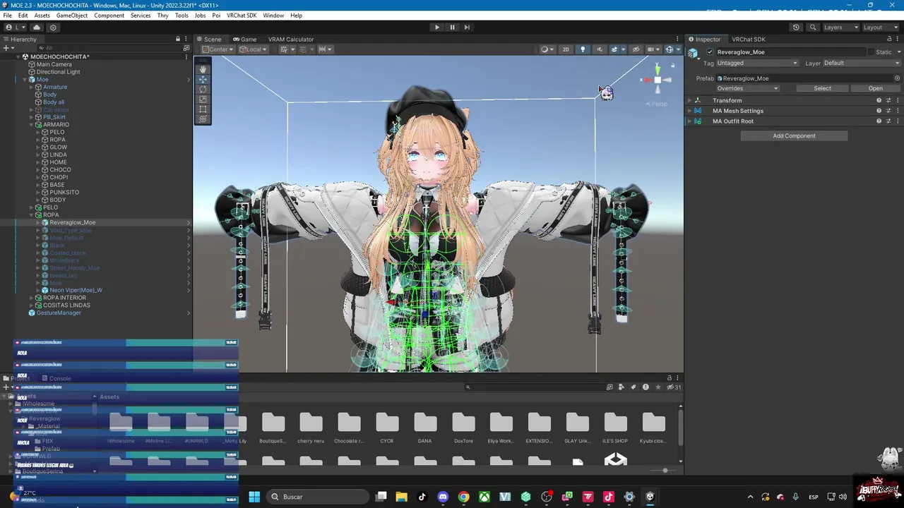This screenshot has width=904, height=508.
Task: Open Discord from the taskbar
Action: pos(443,497)
